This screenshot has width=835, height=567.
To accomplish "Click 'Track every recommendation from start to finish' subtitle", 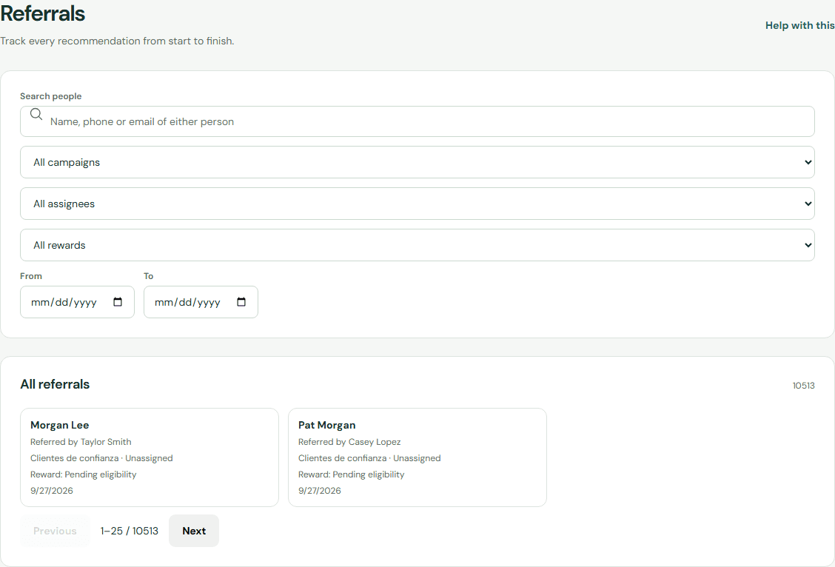I will (x=117, y=41).
